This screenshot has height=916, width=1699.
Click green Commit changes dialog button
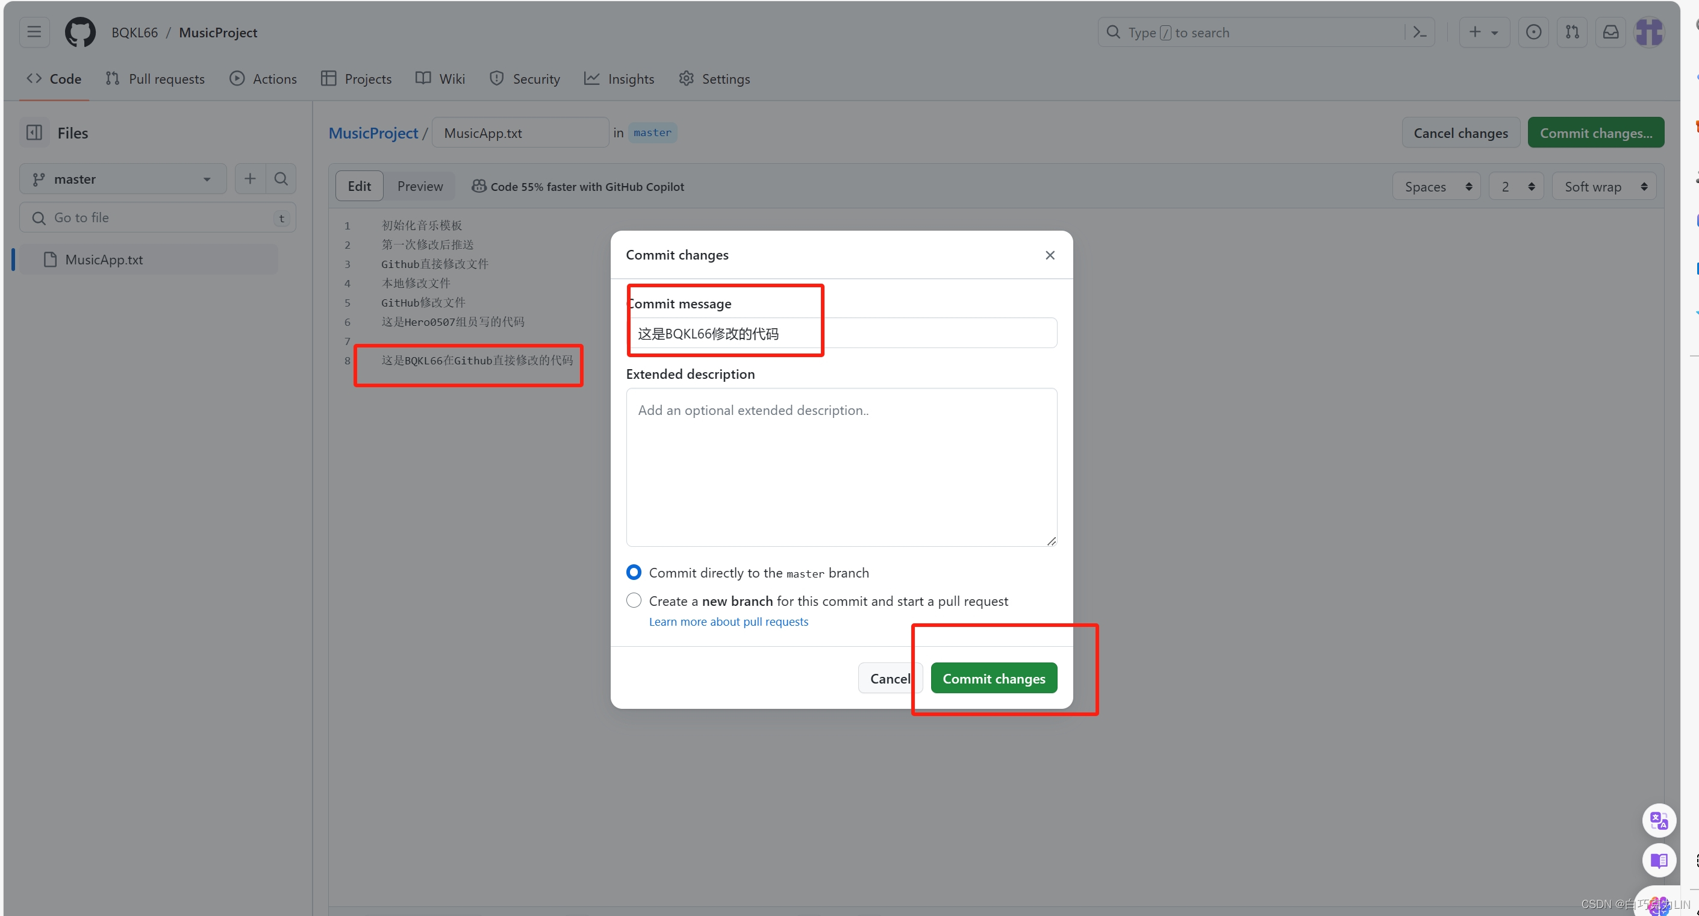[993, 678]
